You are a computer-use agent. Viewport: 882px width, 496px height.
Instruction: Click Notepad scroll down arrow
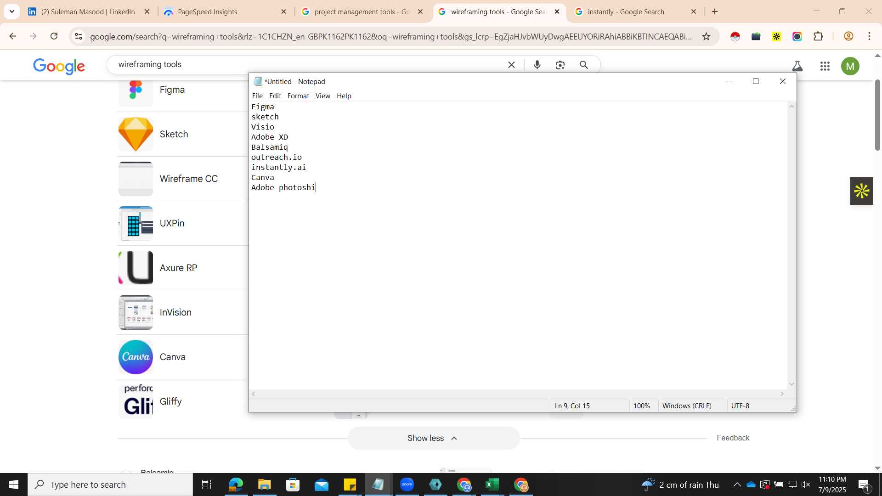[792, 384]
